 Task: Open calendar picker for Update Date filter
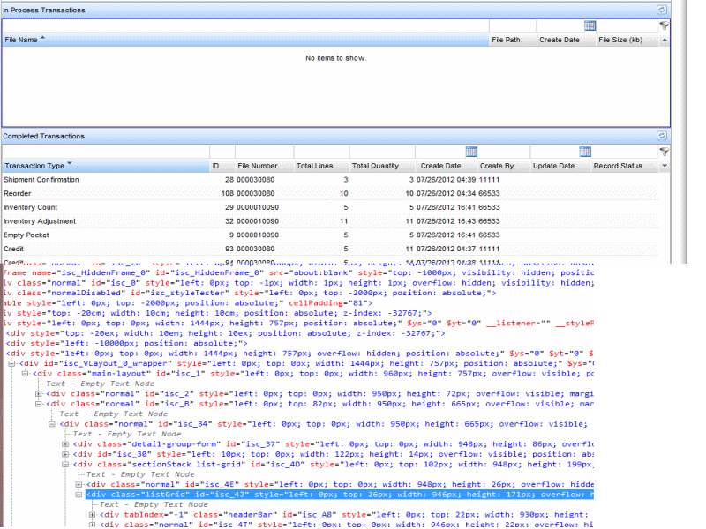[585, 152]
